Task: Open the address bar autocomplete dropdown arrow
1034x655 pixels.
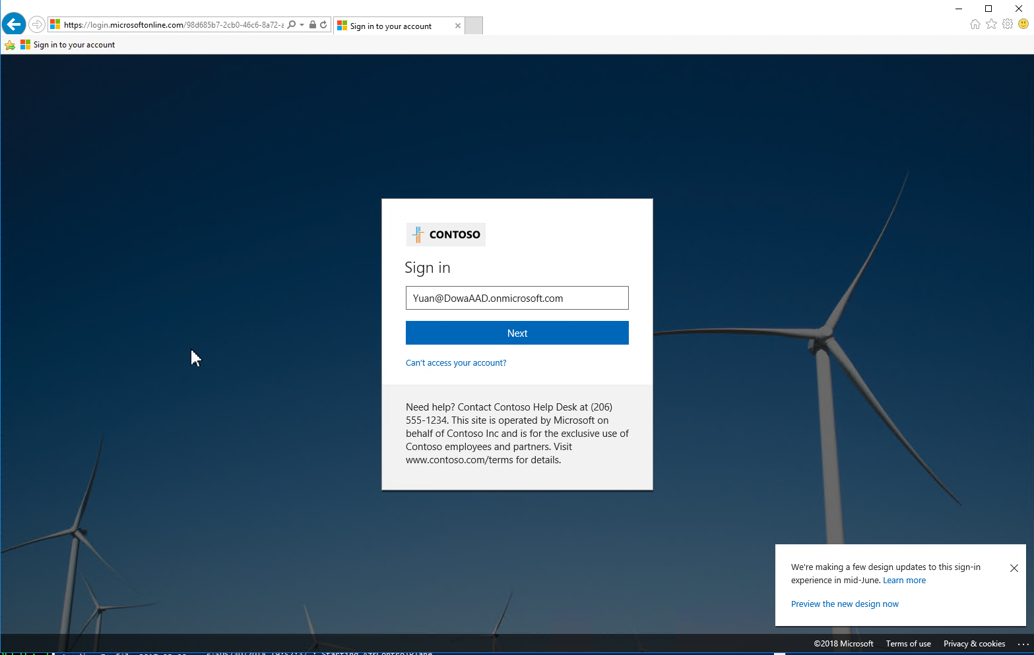Action: [302, 24]
